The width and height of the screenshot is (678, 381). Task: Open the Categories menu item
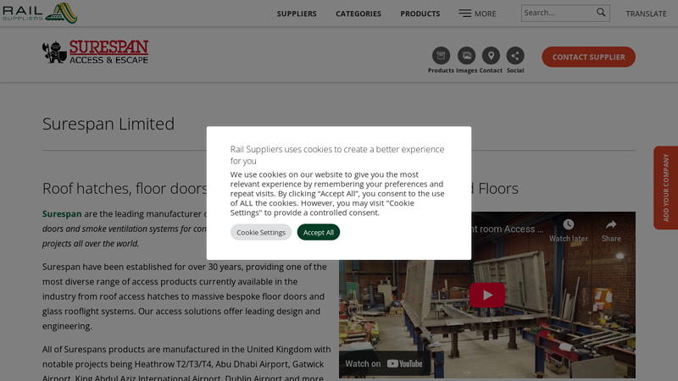pos(358,14)
